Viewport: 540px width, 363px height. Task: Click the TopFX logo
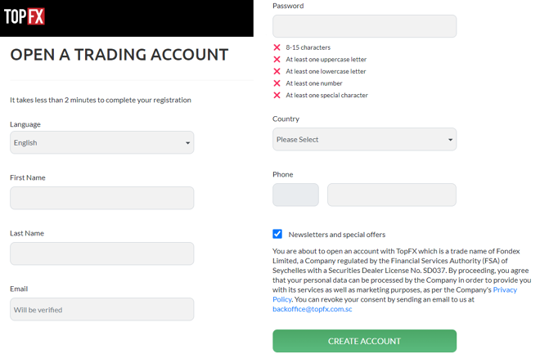click(x=25, y=16)
